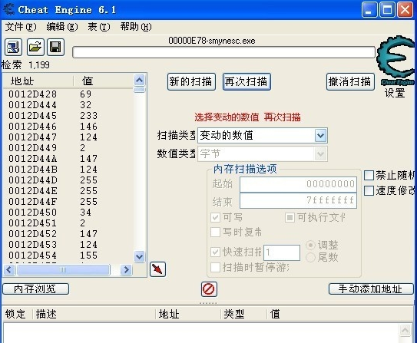Open 内存浏览 memory view
Image resolution: width=417 pixels, height=343 pixels.
tap(35, 289)
